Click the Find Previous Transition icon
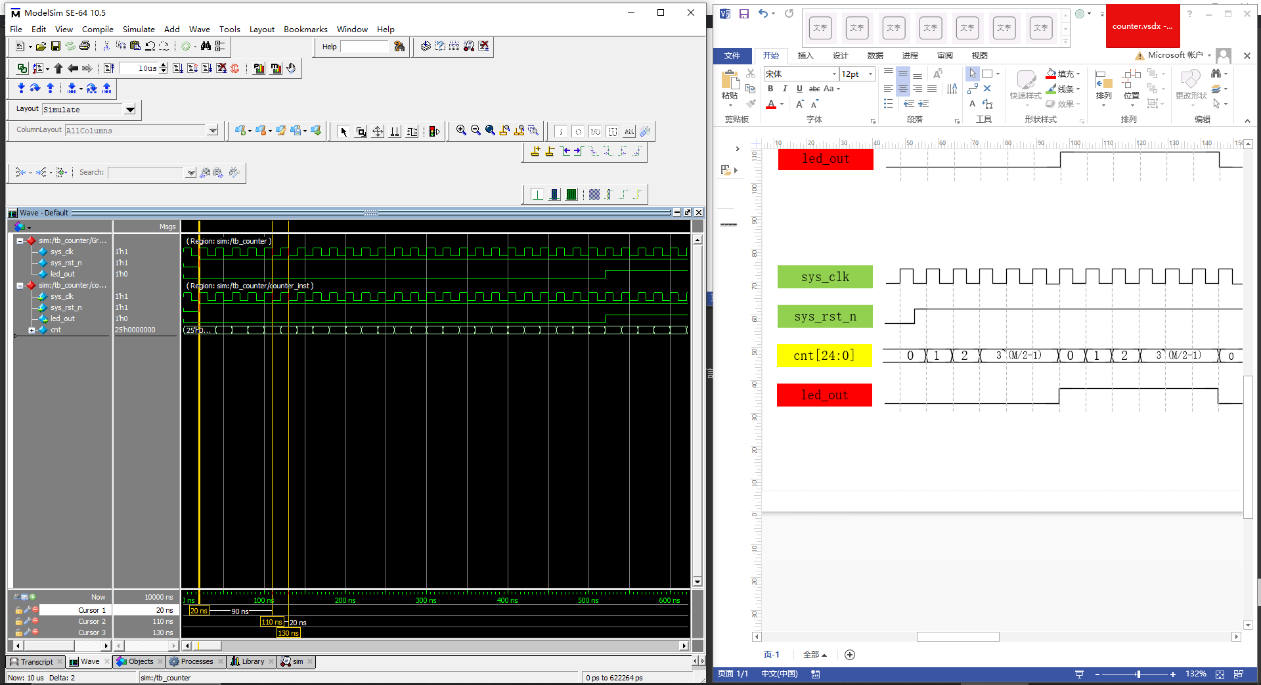Image resolution: width=1261 pixels, height=685 pixels. 565,151
